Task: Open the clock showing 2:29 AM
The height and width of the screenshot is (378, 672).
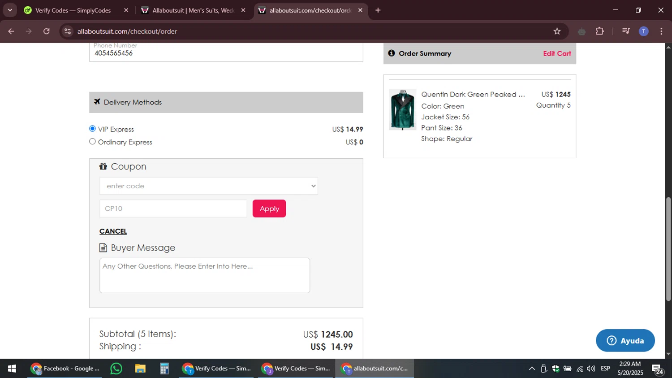Action: [x=630, y=369]
